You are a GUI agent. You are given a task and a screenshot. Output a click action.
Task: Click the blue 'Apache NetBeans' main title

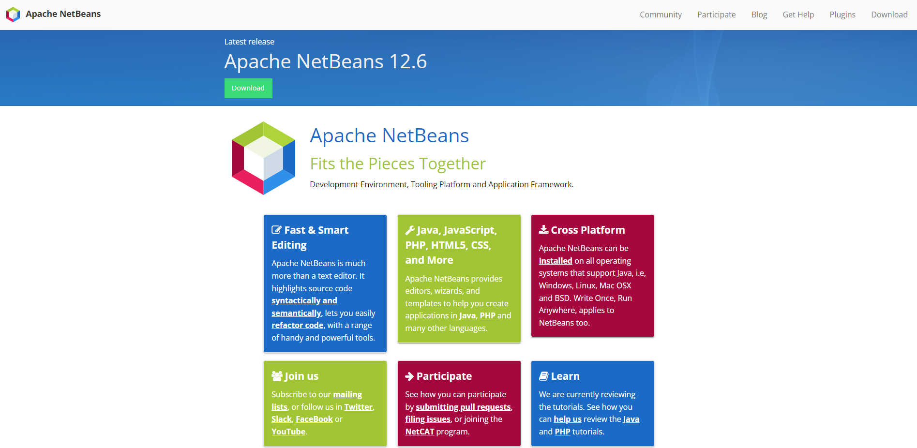tap(390, 135)
